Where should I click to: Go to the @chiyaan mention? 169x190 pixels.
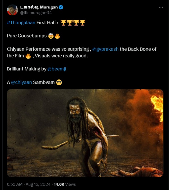tap(21, 82)
